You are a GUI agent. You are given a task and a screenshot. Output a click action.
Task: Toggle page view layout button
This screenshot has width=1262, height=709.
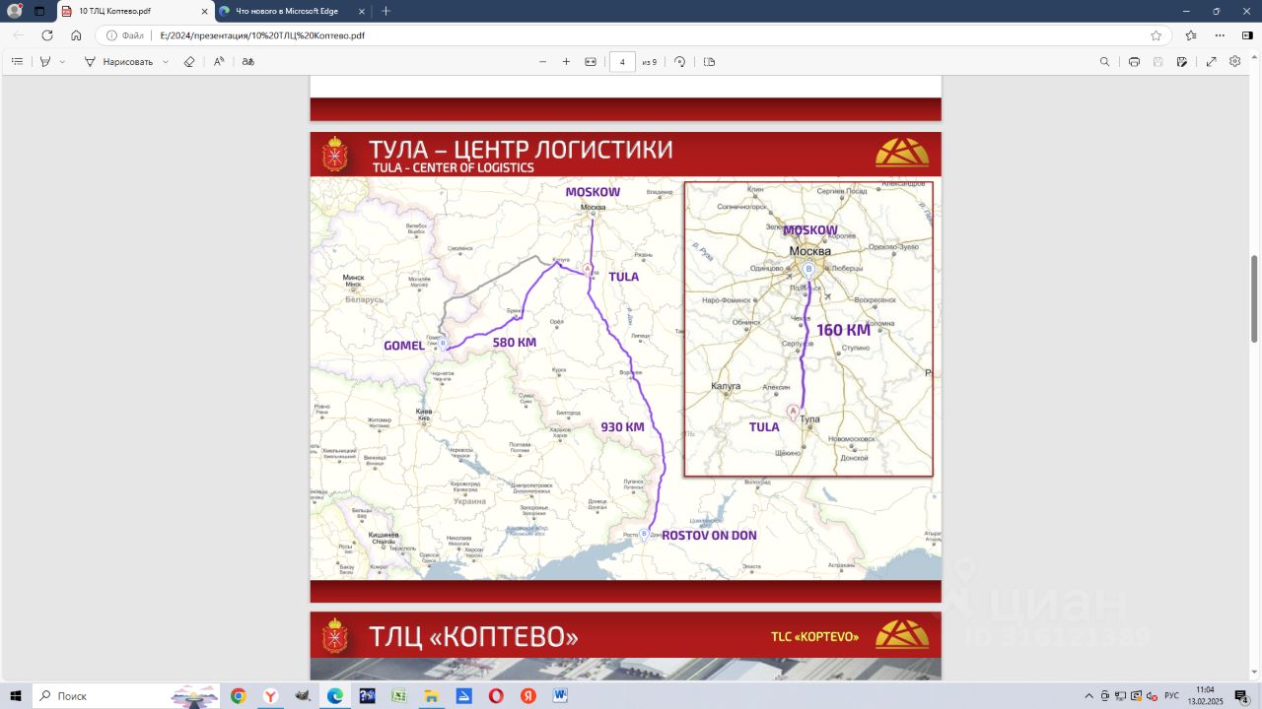point(709,61)
